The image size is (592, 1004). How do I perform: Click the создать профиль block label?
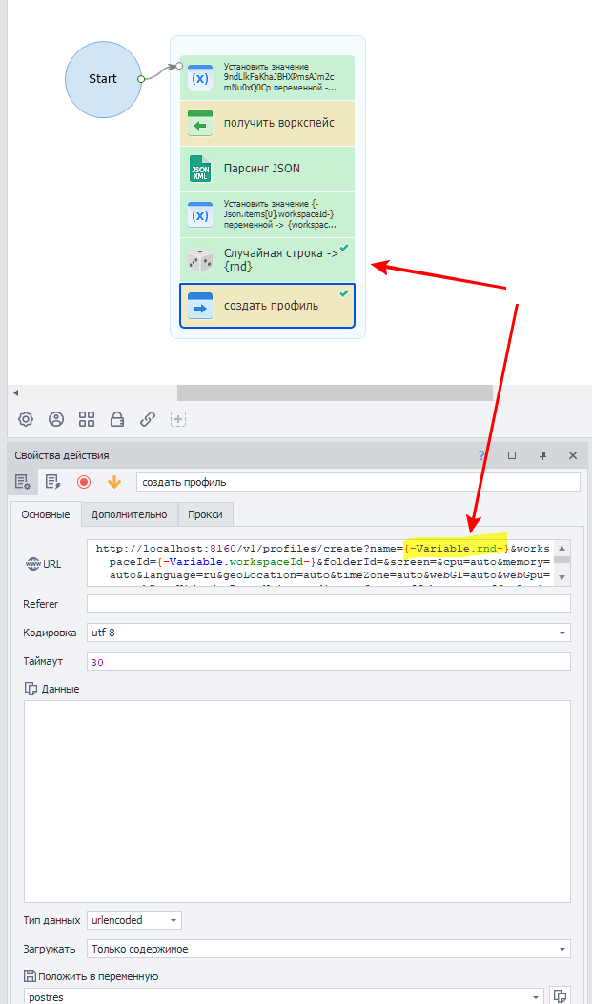click(x=271, y=306)
